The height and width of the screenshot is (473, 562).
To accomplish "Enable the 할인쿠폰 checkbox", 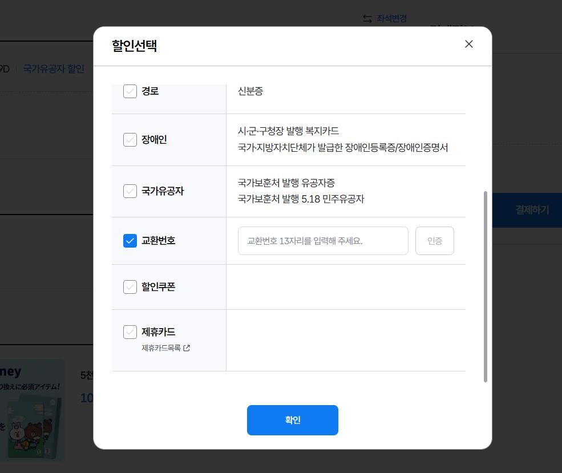I will click(130, 286).
